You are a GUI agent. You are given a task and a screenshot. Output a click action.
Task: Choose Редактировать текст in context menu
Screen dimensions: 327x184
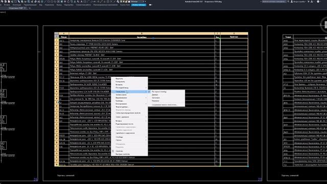coord(129,124)
